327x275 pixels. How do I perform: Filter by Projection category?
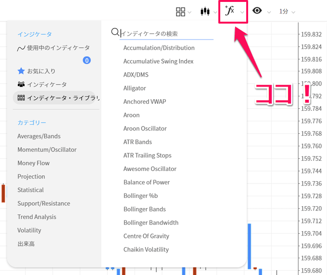pyautogui.click(x=31, y=177)
